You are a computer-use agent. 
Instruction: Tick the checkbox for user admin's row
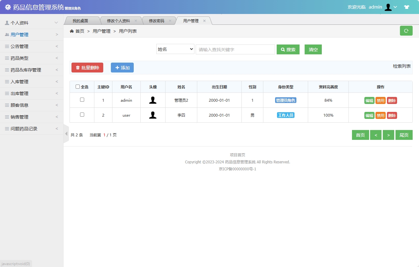[x=82, y=100]
